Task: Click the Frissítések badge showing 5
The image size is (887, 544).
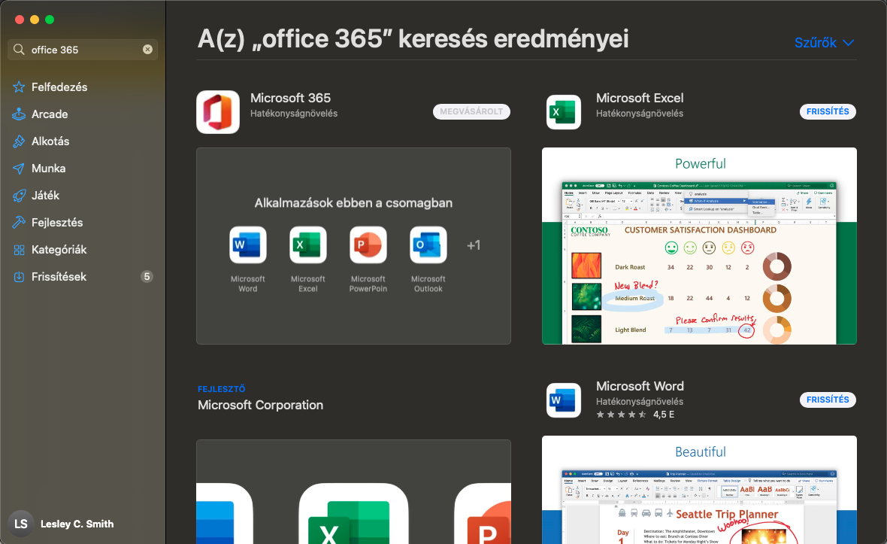Action: point(147,277)
